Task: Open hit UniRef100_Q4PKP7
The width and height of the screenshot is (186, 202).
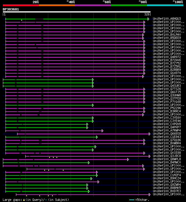Action: tap(167, 127)
